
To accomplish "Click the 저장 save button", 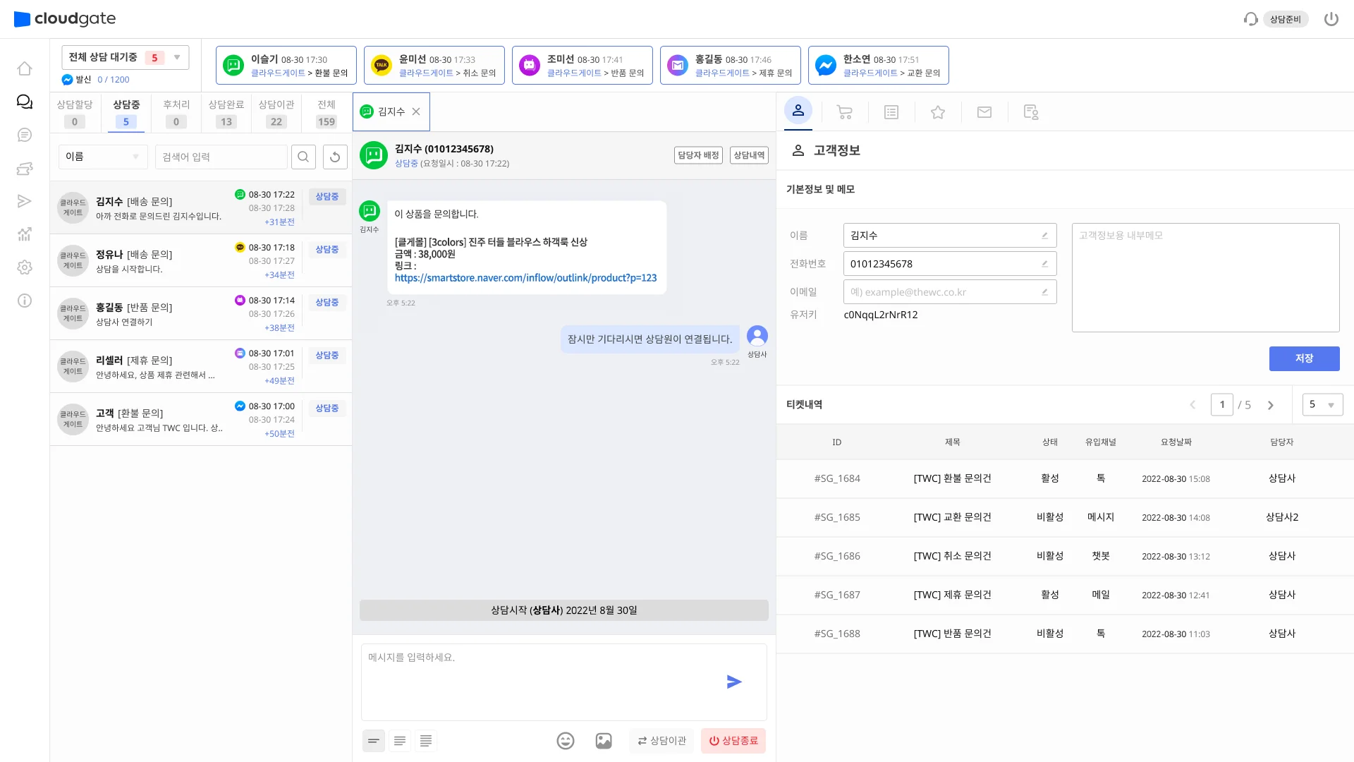I will pos(1304,358).
